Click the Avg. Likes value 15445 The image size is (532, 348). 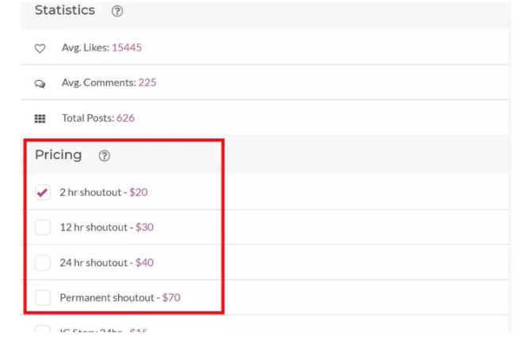[127, 47]
